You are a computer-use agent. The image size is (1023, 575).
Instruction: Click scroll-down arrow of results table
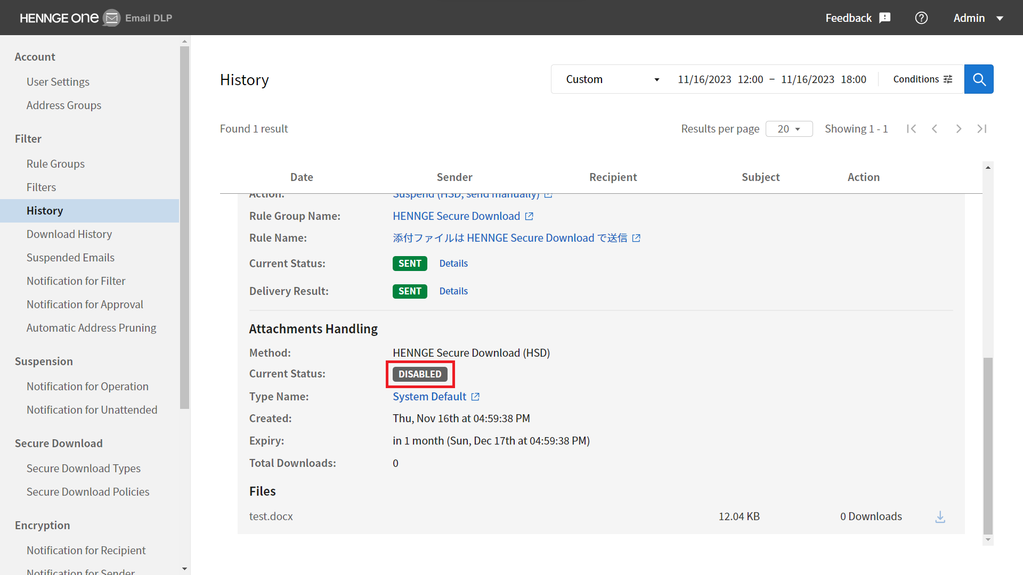(988, 540)
